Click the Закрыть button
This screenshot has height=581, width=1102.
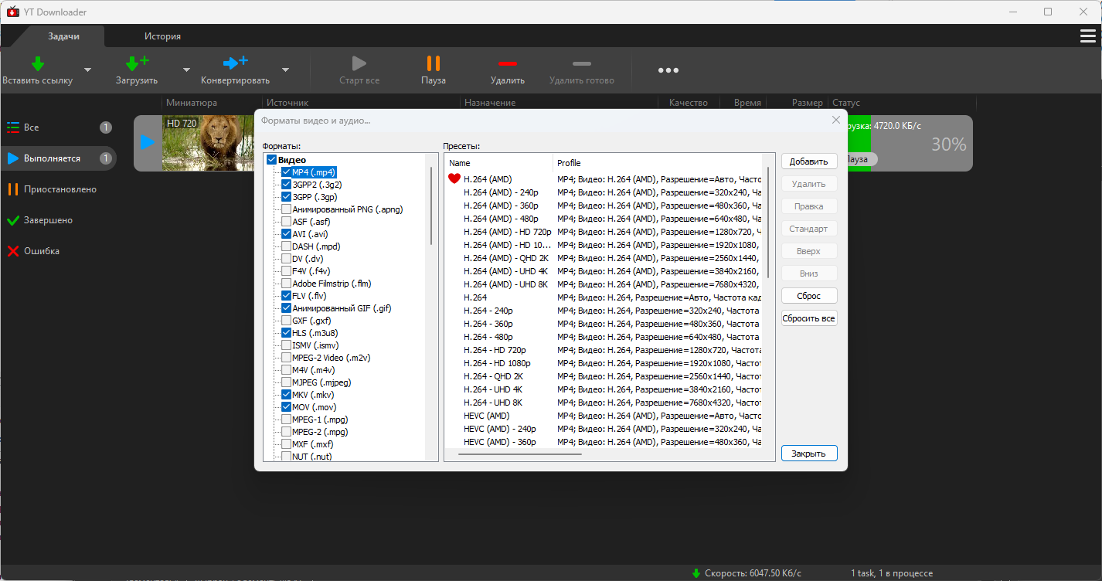(x=809, y=454)
